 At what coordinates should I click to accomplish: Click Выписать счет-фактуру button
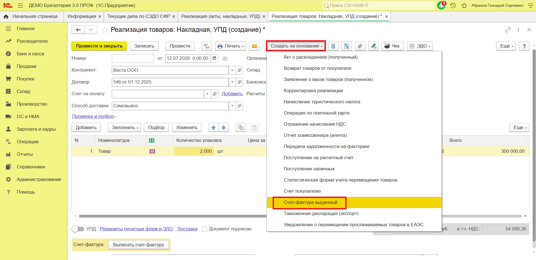point(139,245)
